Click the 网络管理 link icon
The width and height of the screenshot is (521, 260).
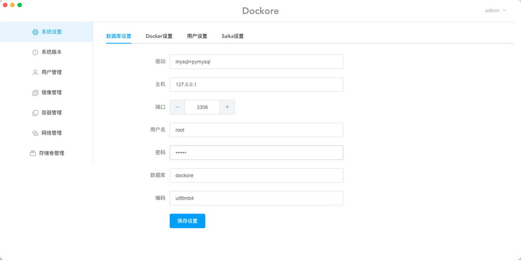tap(35, 133)
